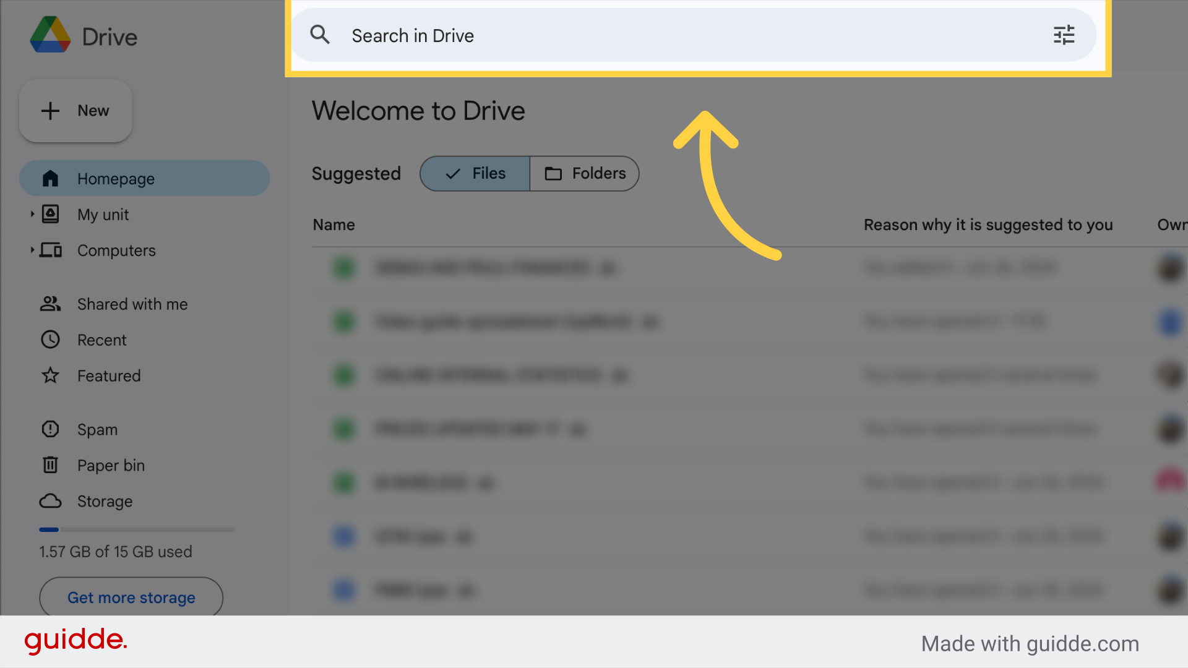Viewport: 1188px width, 668px height.
Task: Toggle the Files suggestion filter
Action: click(475, 173)
